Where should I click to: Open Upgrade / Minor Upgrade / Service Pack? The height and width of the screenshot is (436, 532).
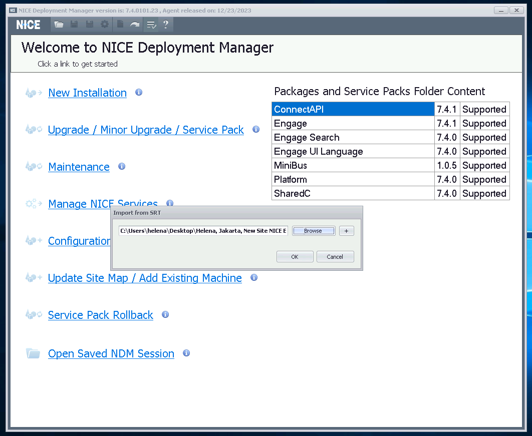click(146, 130)
